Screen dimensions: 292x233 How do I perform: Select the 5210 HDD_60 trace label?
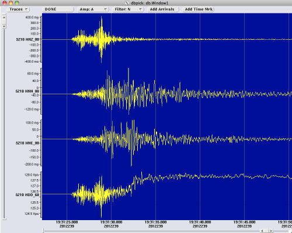point(27,195)
